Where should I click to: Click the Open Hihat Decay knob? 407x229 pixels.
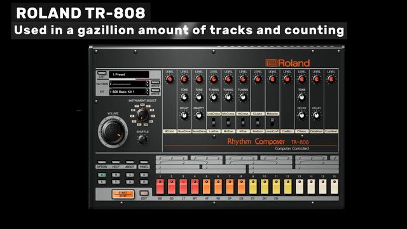(x=317, y=115)
